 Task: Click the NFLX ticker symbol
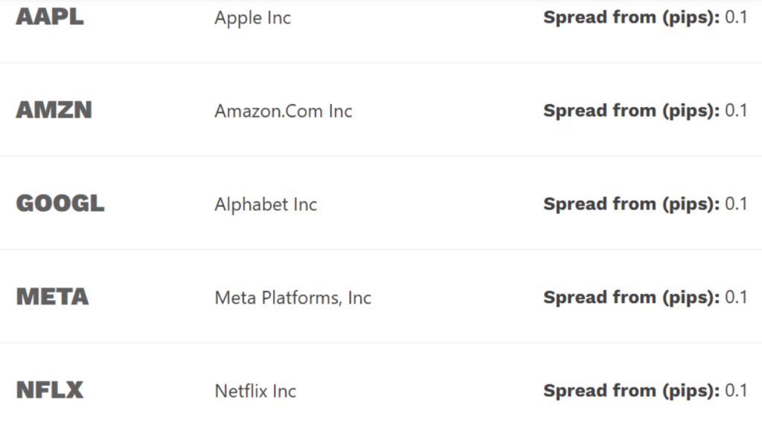coord(49,390)
